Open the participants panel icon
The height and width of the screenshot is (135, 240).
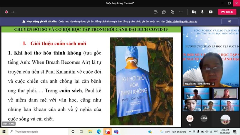point(155,12)
